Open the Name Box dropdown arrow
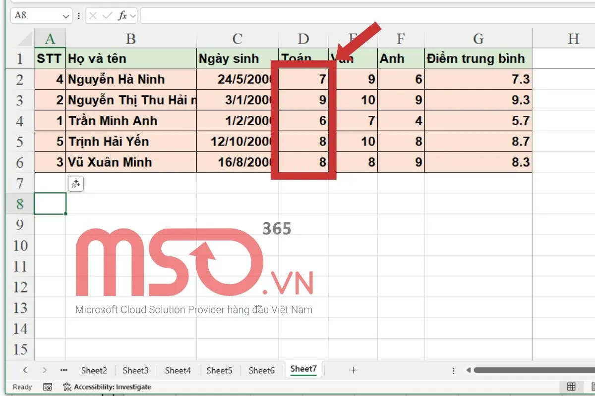This screenshot has height=396, width=595. pyautogui.click(x=66, y=16)
